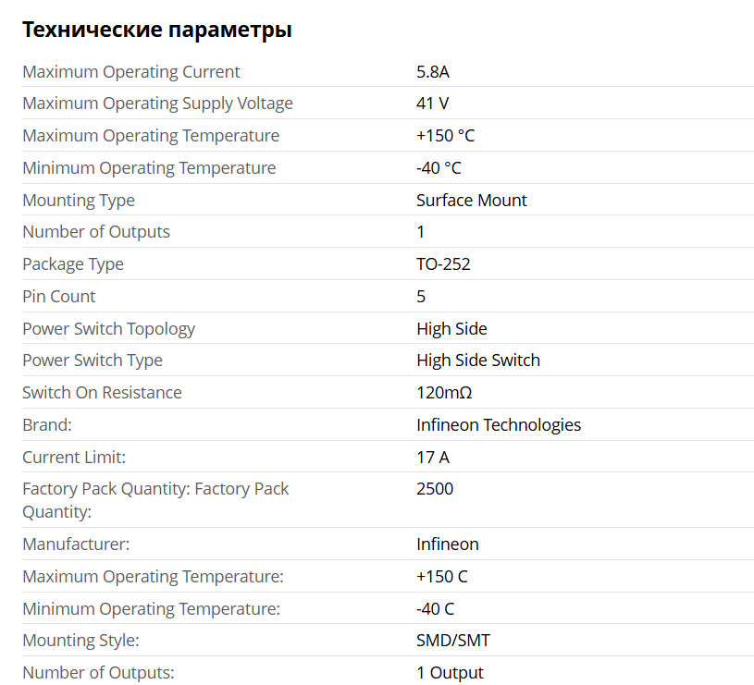Select the "Surface Mount" value
Viewport: 754px width, 685px height.
pos(472,201)
